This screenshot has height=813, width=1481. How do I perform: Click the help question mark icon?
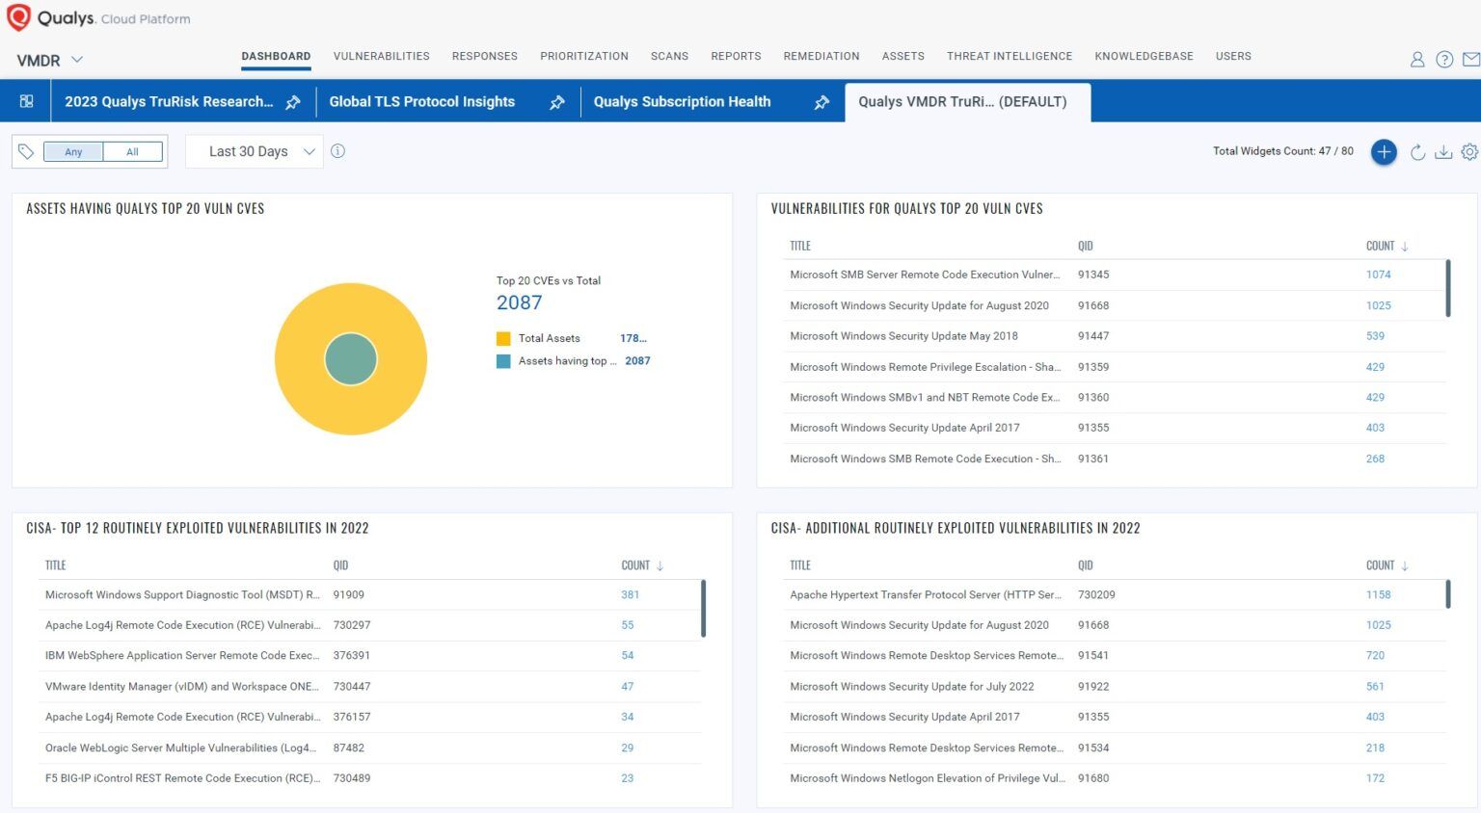pos(1444,59)
